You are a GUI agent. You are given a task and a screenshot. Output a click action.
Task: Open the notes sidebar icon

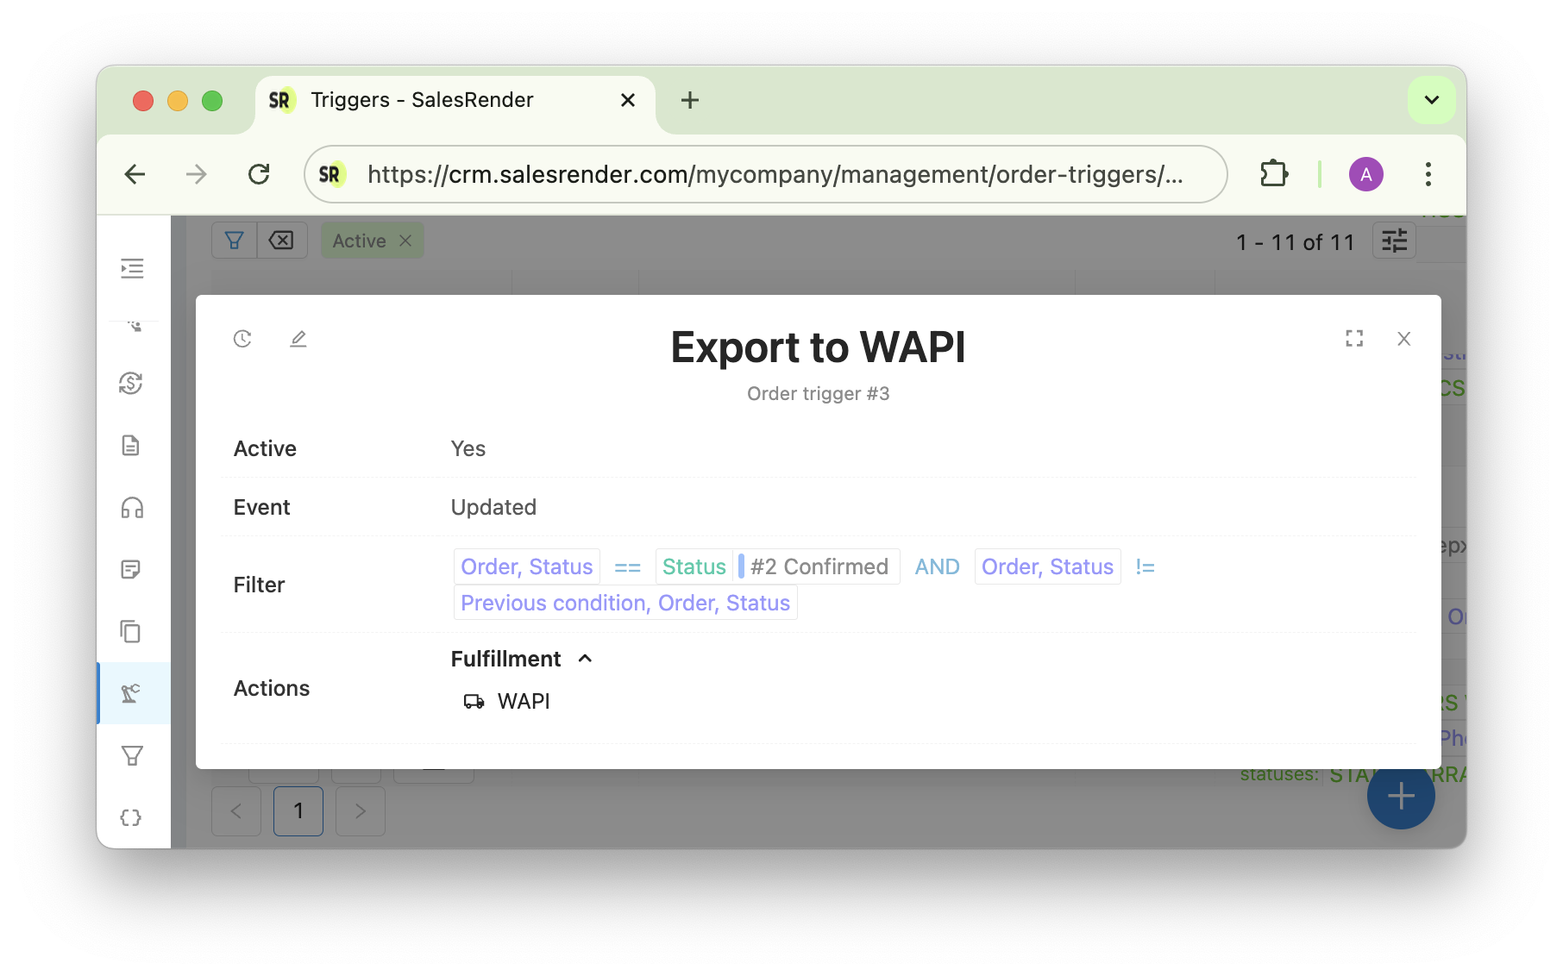pyautogui.click(x=131, y=569)
